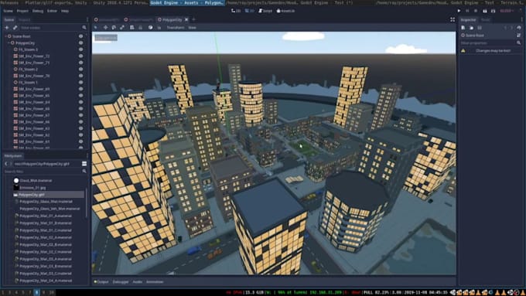526x296 pixels.
Task: Open documentation icon beside Scene Root in Inspector
Action: [518, 36]
